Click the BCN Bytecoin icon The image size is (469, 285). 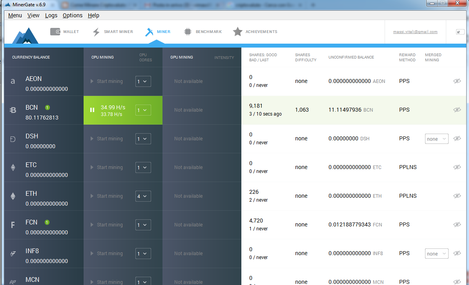(13, 110)
